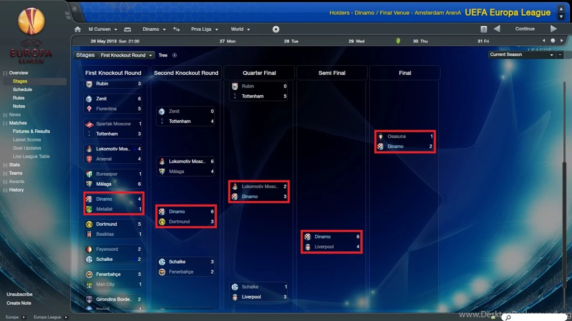This screenshot has width=572, height=321.
Task: Navigate forward with the right arrow
Action: (x=553, y=29)
